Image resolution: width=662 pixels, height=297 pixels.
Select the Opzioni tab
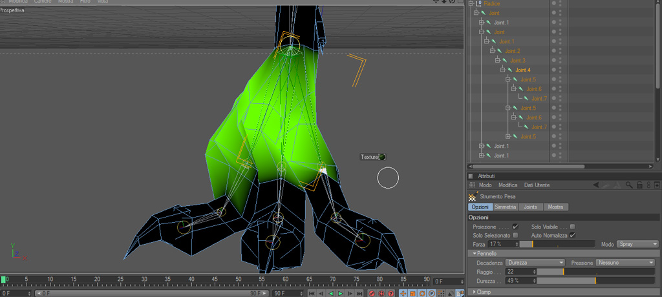pyautogui.click(x=480, y=207)
